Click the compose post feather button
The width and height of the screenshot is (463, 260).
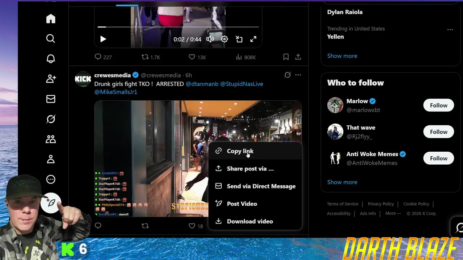(51, 203)
